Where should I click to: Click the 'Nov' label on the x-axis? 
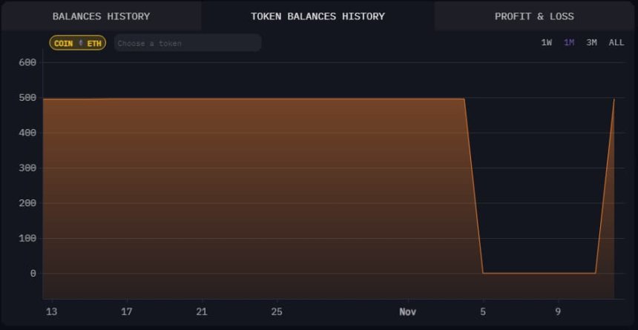click(407, 311)
